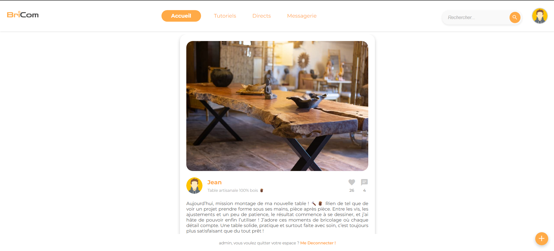Open comments via the speech bubble icon

(364, 182)
